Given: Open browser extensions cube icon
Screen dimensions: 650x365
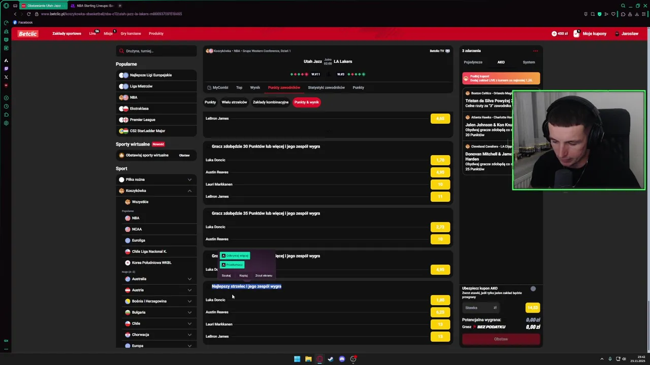Looking at the screenshot, I should (623, 14).
